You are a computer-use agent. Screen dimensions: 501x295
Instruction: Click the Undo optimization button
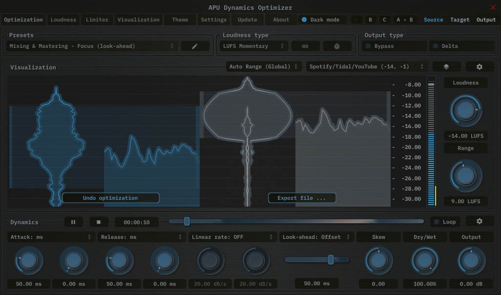pyautogui.click(x=111, y=198)
